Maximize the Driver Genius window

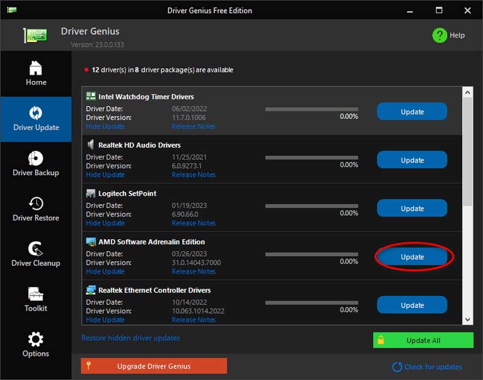point(439,10)
